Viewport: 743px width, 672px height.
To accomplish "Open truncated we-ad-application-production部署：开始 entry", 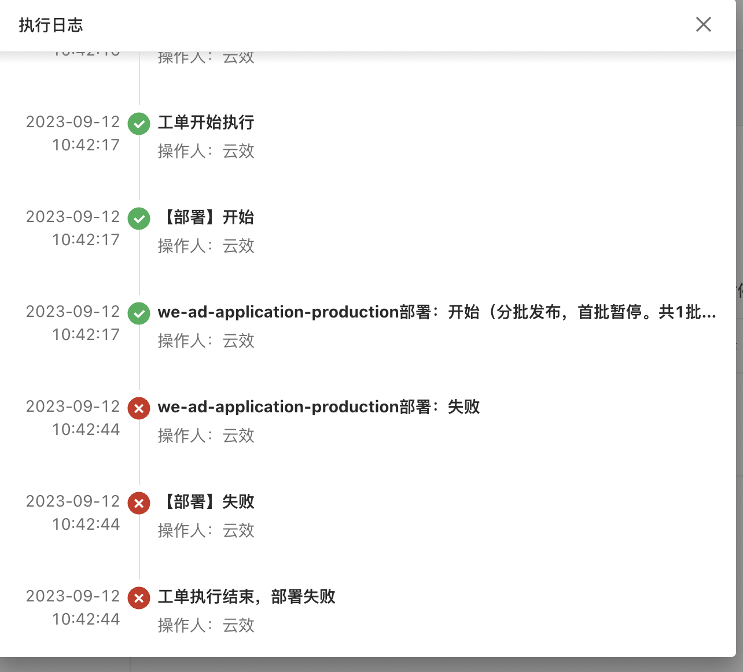I will click(x=437, y=312).
